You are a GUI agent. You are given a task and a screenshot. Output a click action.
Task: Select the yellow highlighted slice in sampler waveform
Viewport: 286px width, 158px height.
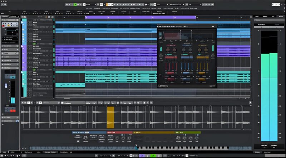coord(110,117)
